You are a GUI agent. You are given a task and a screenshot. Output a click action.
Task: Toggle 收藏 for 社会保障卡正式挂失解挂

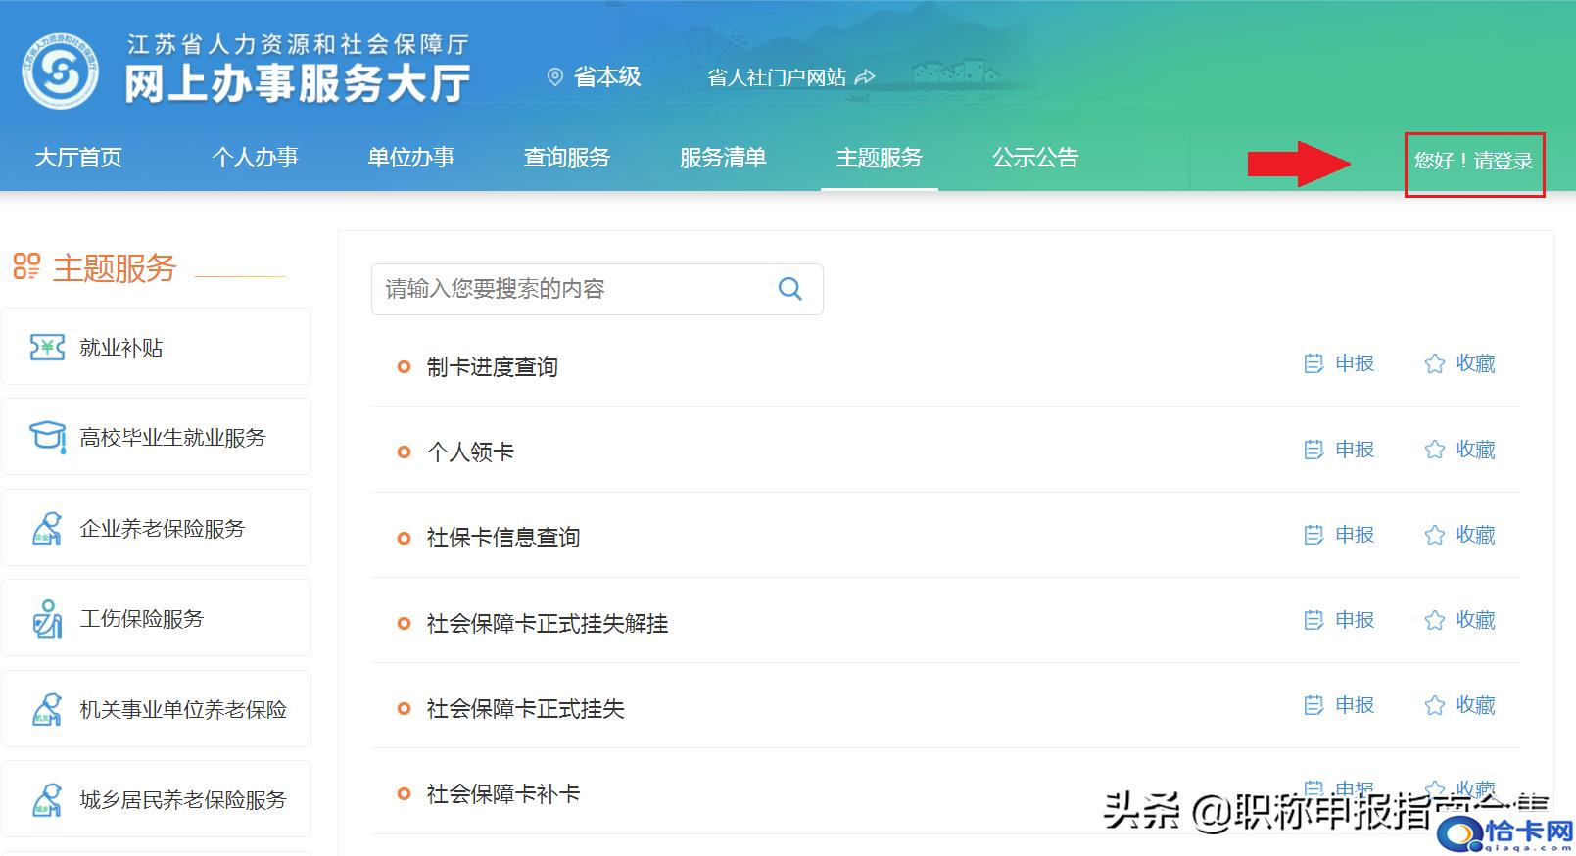1459,620
